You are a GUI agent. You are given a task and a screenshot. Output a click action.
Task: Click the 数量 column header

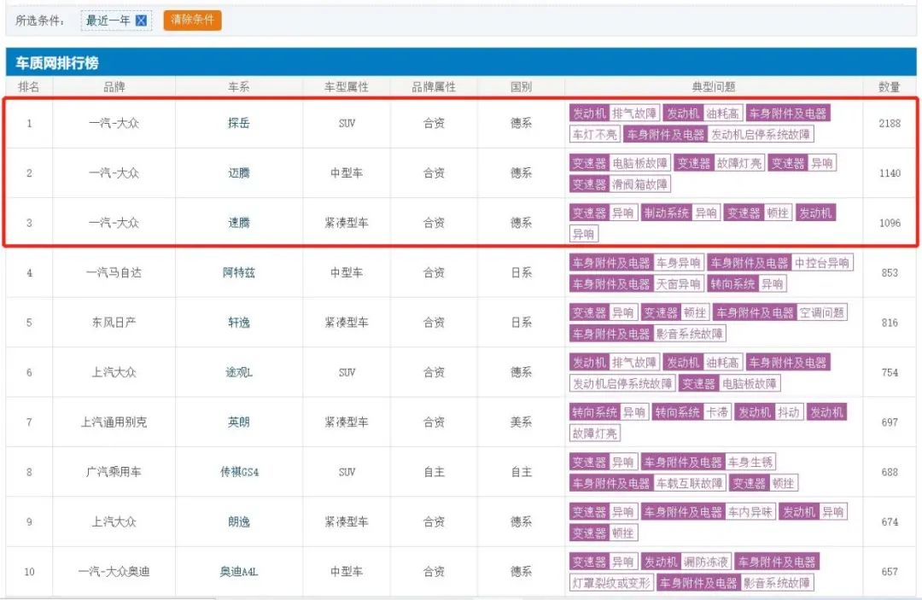[889, 87]
